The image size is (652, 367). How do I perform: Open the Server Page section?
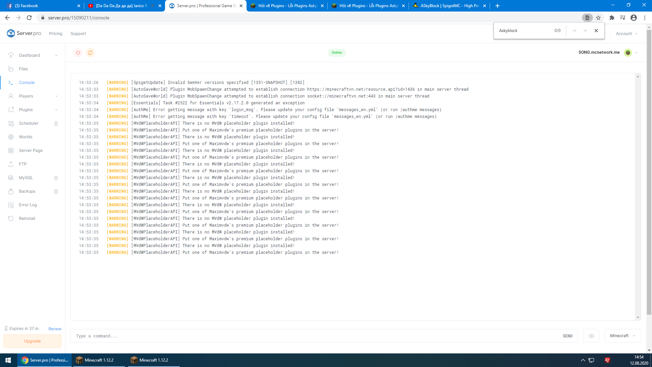(x=31, y=151)
